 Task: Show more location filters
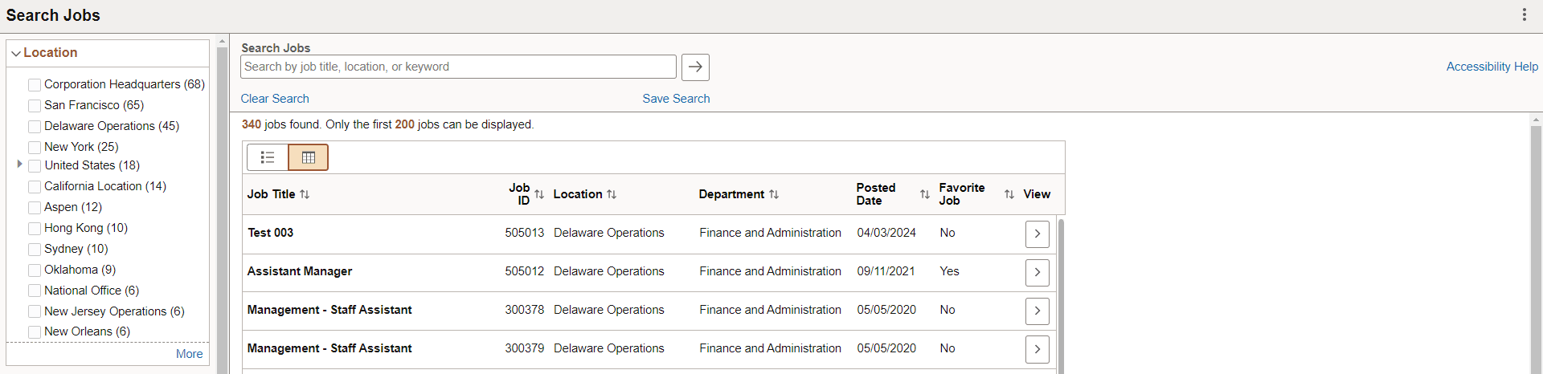pos(189,354)
